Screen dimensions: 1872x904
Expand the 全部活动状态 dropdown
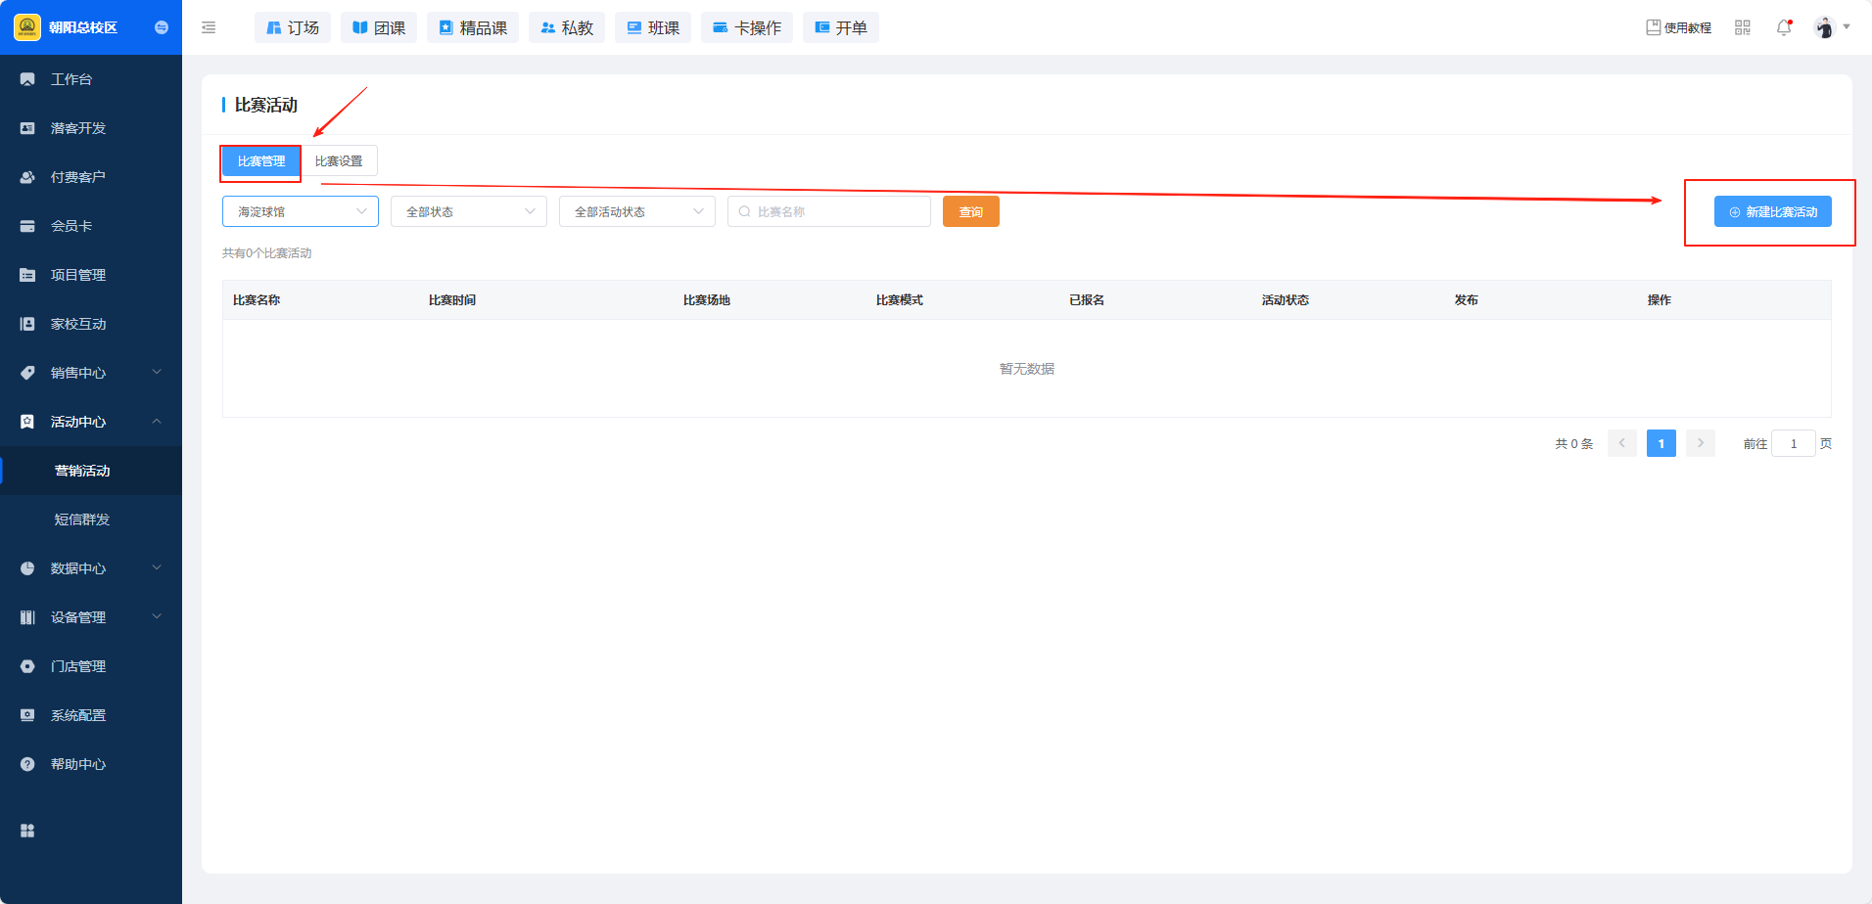636,211
